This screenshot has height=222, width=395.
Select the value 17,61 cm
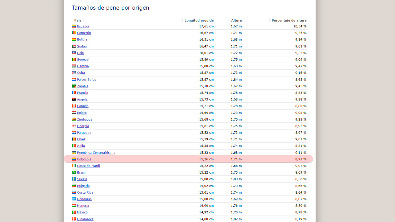point(206,26)
